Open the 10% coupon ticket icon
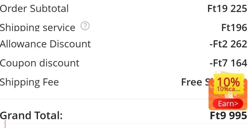248x128 pixels. click(x=228, y=82)
